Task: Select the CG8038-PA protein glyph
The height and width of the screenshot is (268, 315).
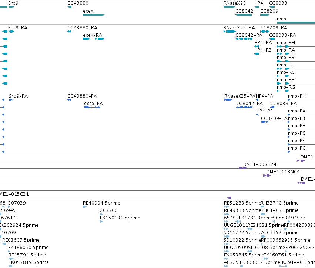Action: click(272, 107)
